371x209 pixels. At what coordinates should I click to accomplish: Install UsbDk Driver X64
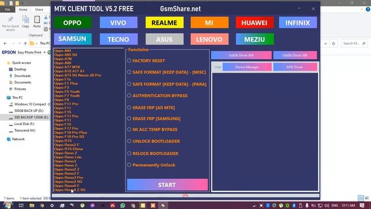241,55
